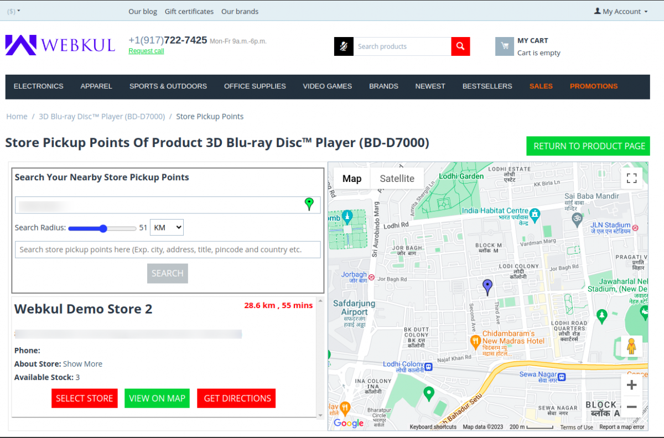
Task: Open the shopping cart icon
Action: pos(504,46)
